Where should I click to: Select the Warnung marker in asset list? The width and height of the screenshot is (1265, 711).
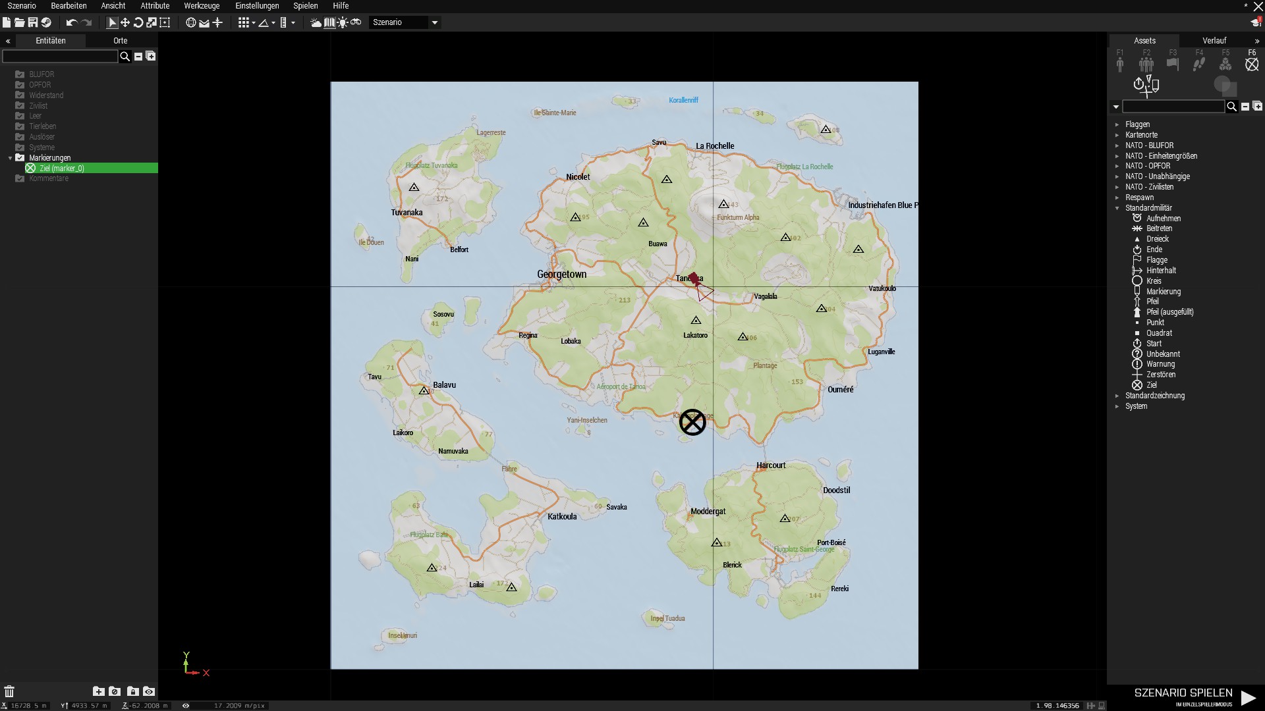pyautogui.click(x=1160, y=364)
